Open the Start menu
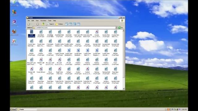 pyautogui.click(x=13, y=109)
